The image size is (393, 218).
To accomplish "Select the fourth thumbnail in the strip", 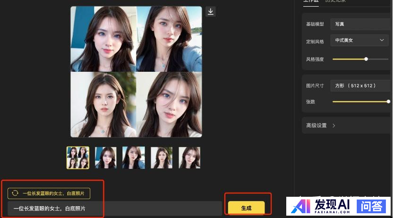I will [x=162, y=158].
